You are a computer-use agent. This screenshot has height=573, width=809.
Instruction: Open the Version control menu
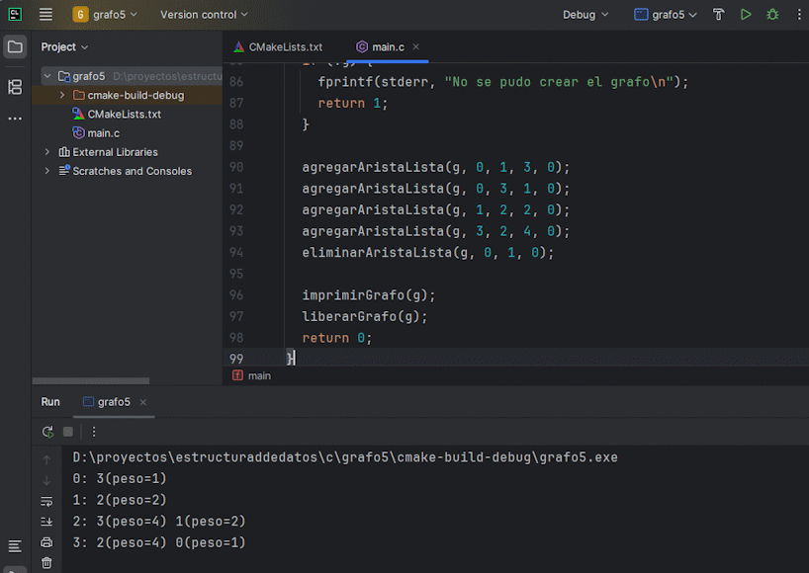point(204,15)
